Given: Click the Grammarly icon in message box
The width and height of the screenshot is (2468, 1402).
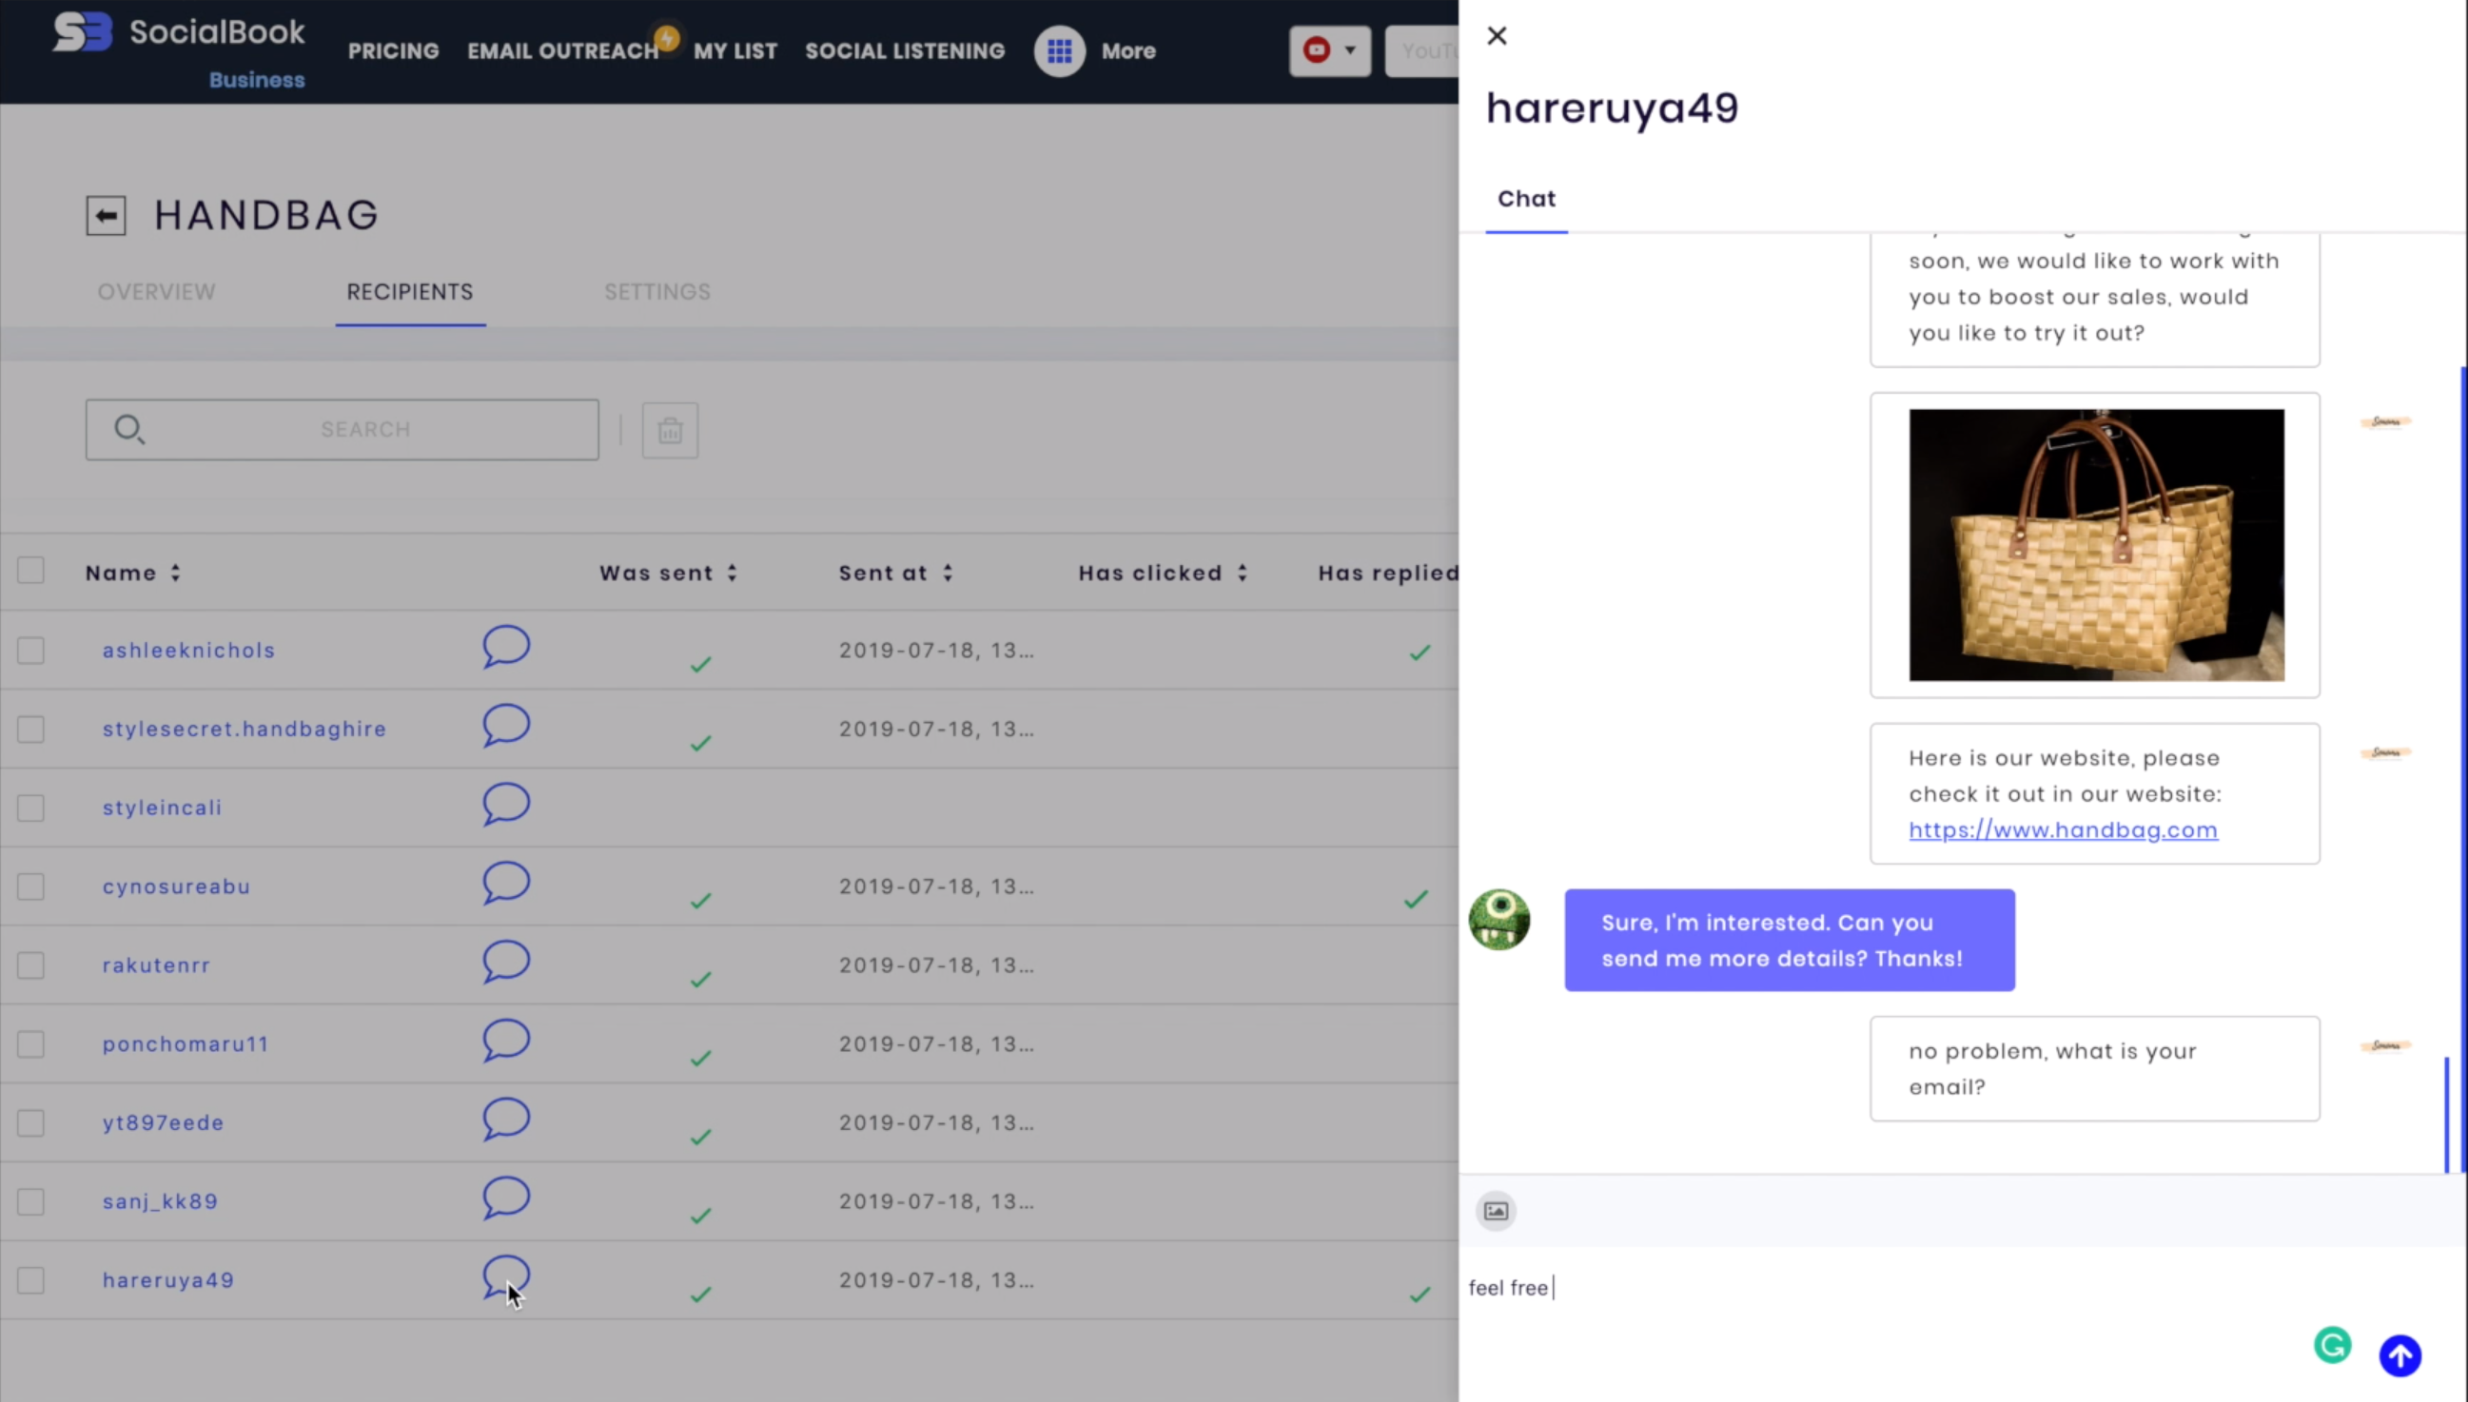Looking at the screenshot, I should point(2331,1345).
